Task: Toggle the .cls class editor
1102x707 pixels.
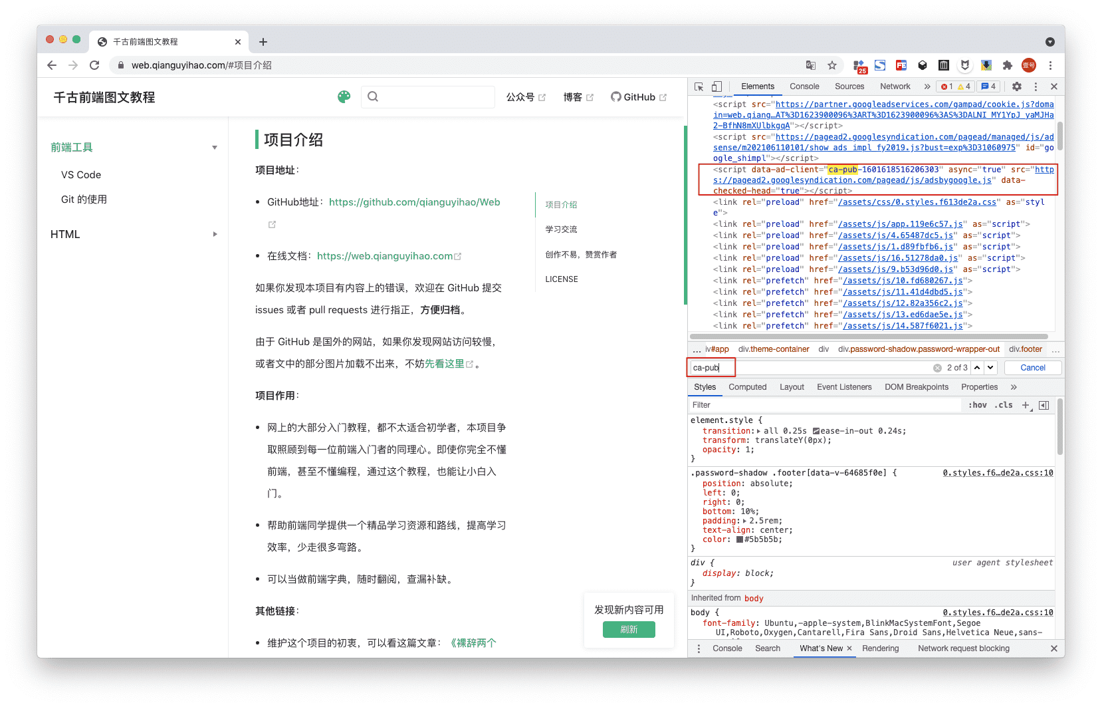Action: [x=1004, y=405]
